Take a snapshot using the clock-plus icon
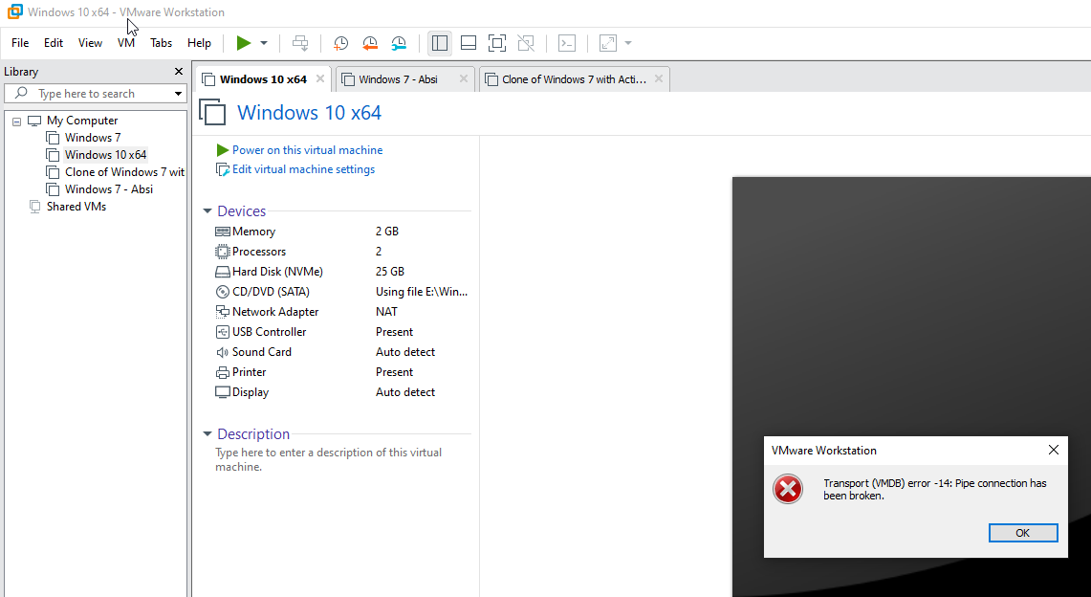This screenshot has height=597, width=1091. pyautogui.click(x=341, y=43)
